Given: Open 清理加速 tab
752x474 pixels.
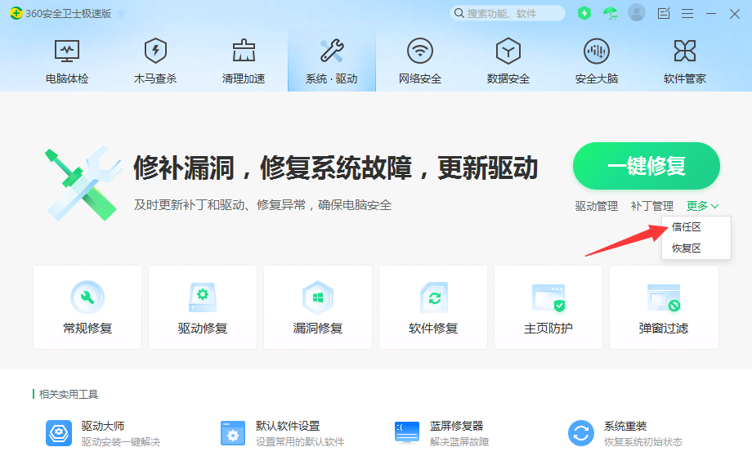Looking at the screenshot, I should pyautogui.click(x=243, y=61).
